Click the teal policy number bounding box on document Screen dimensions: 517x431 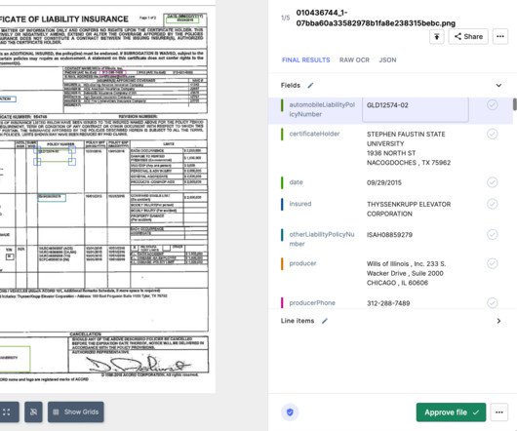pyautogui.click(x=52, y=198)
